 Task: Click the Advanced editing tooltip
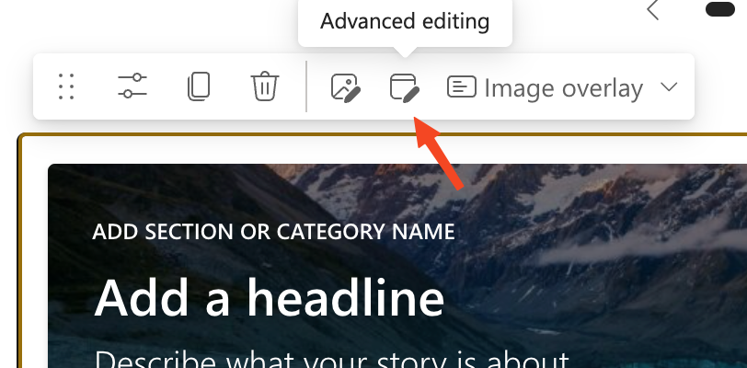pyautogui.click(x=404, y=21)
